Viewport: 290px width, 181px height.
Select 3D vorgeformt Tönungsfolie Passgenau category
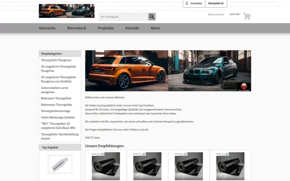click(58, 69)
